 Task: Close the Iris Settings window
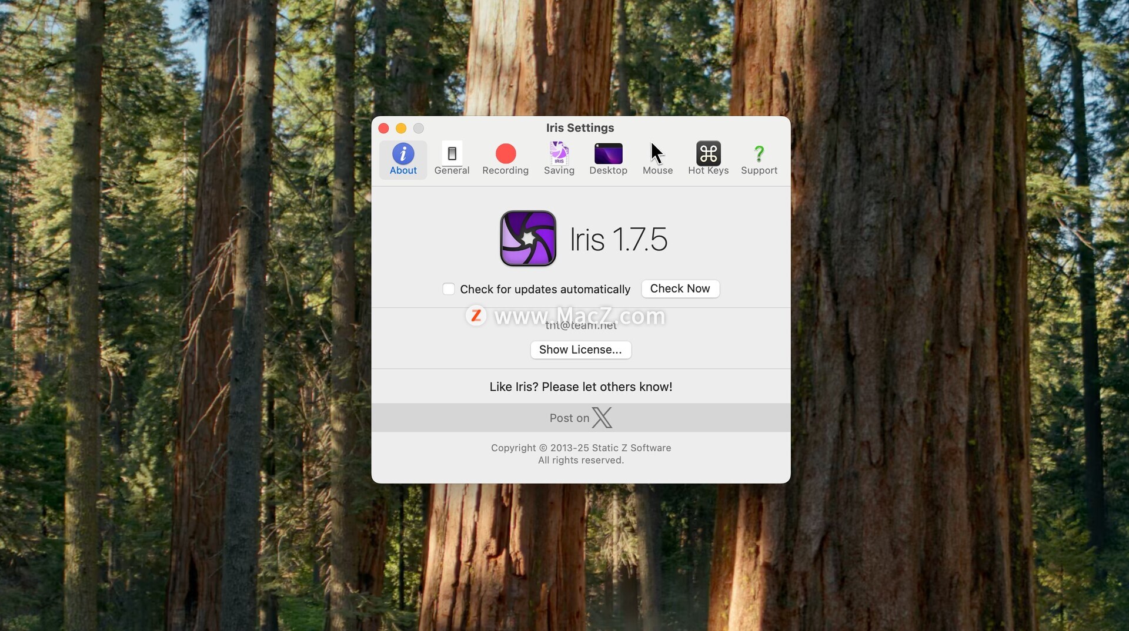(x=383, y=128)
